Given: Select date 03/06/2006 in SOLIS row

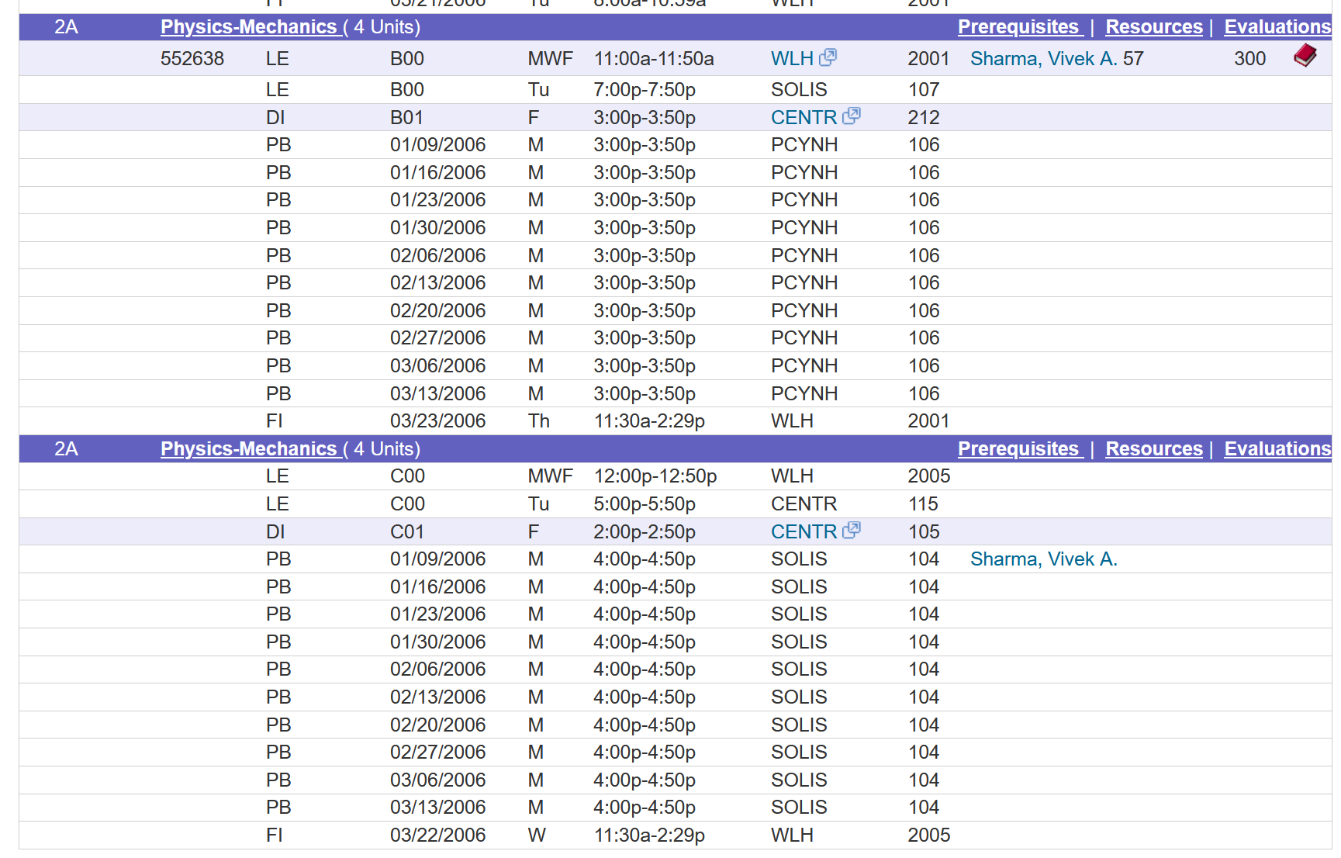Looking at the screenshot, I should [438, 780].
